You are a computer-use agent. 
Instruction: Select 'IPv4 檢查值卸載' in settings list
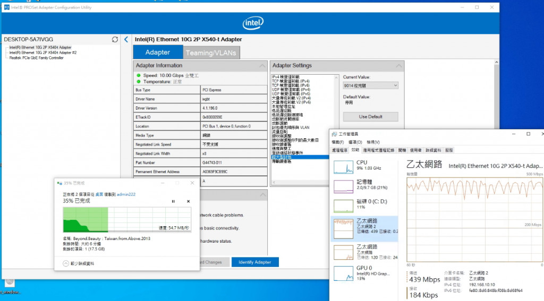[x=285, y=77]
